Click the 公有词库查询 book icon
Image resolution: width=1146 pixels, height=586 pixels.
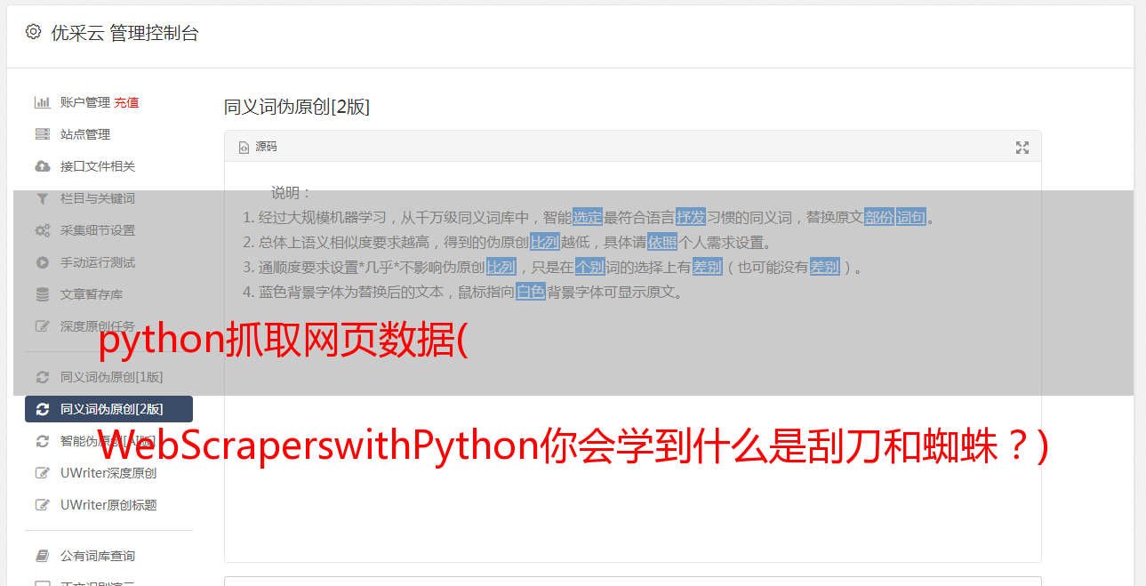click(x=42, y=556)
